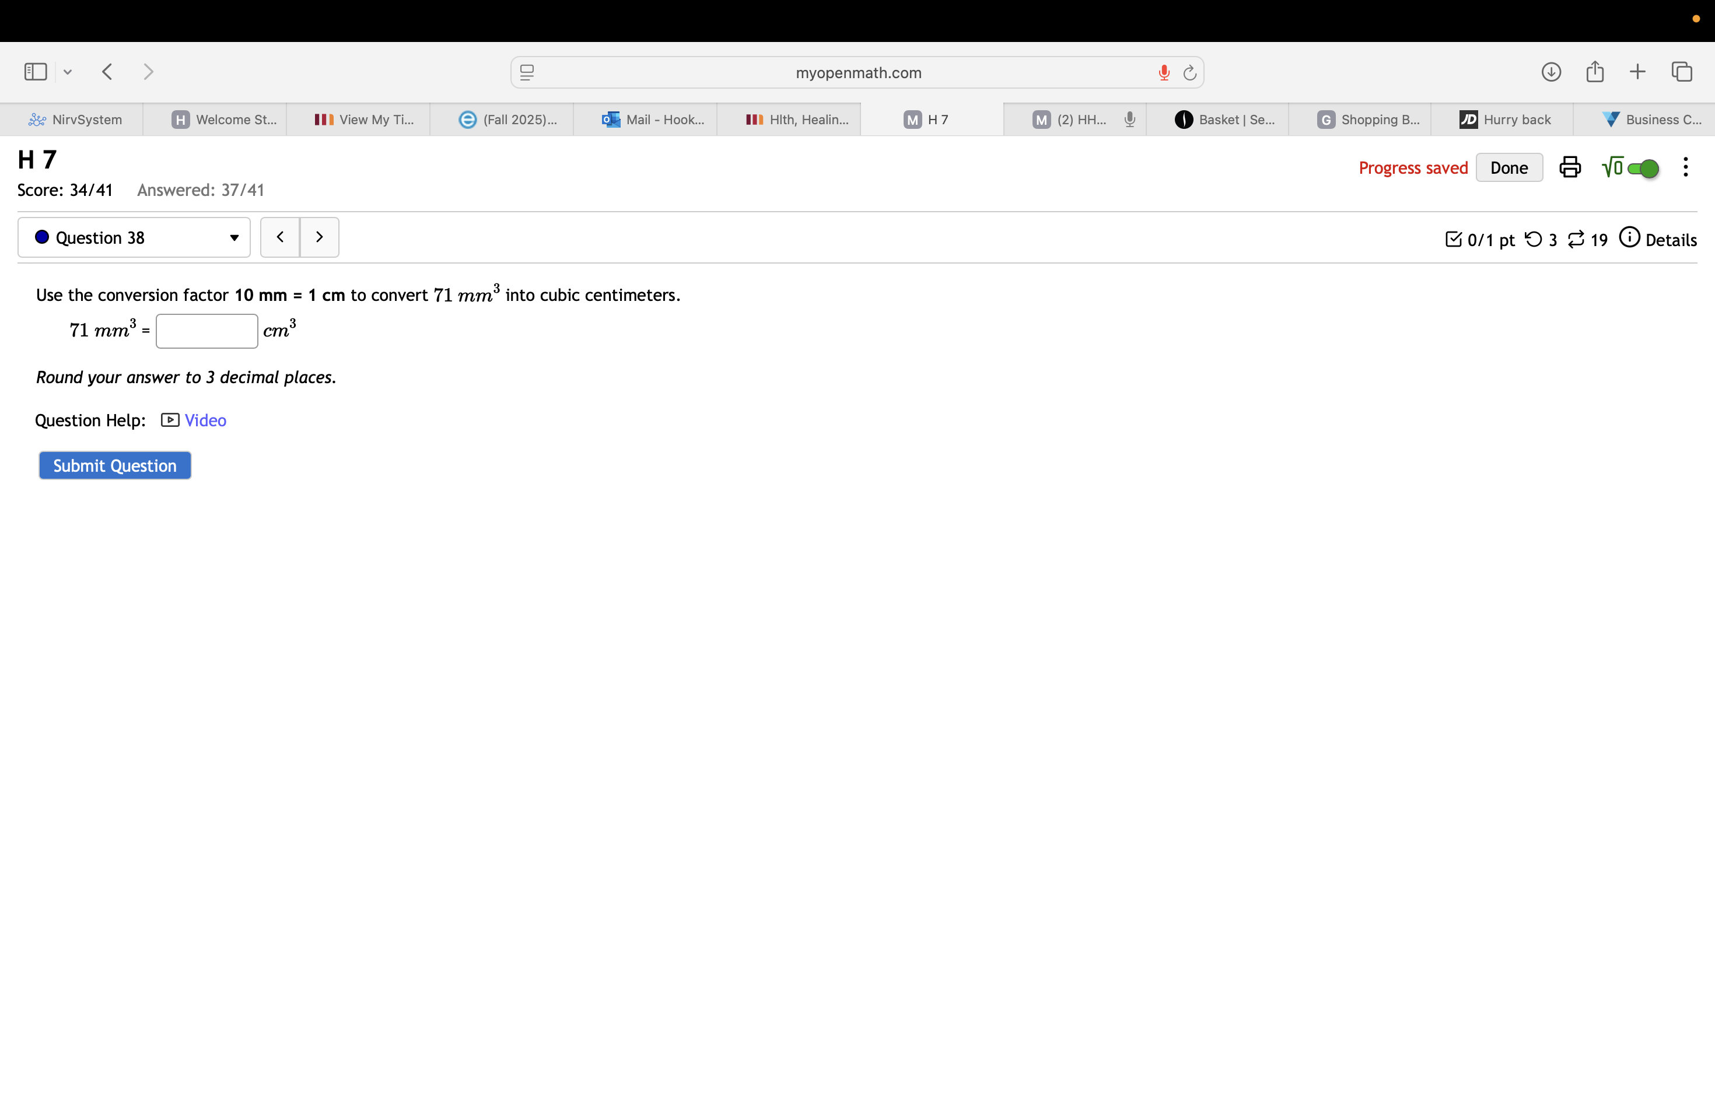
Task: Show the tab overview icon
Action: point(1682,72)
